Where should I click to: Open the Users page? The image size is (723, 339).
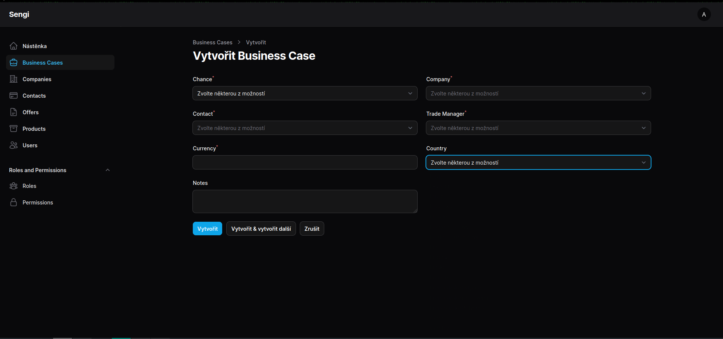pos(60,145)
